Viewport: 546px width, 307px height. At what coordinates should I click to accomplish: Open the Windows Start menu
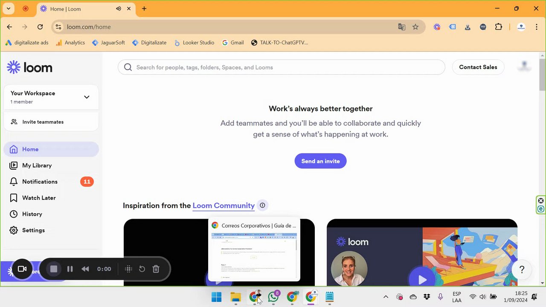pos(217,297)
